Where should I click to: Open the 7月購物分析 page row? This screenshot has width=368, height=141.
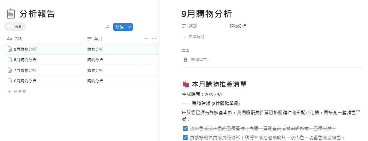click(25, 70)
